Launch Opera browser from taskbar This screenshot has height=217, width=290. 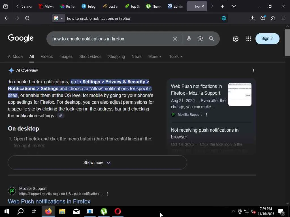click(118, 211)
